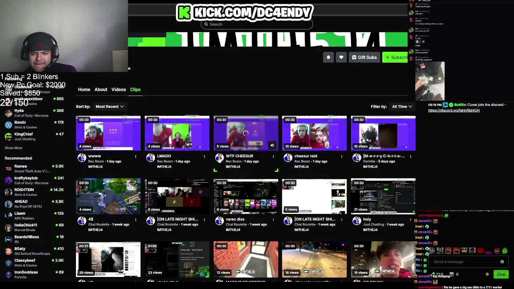The image size is (514, 289).
Task: Open the BotRix discord invite link
Action: pos(454,110)
